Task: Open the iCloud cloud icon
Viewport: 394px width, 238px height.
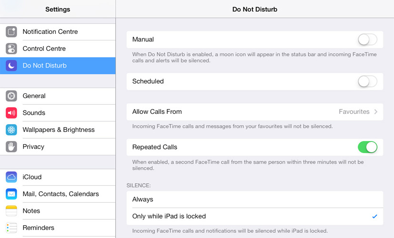Action: pyautogui.click(x=11, y=177)
